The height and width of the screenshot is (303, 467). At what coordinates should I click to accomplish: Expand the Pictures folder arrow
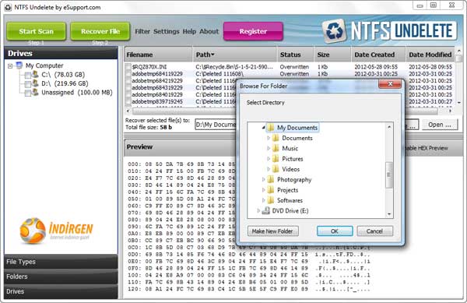tap(269, 159)
